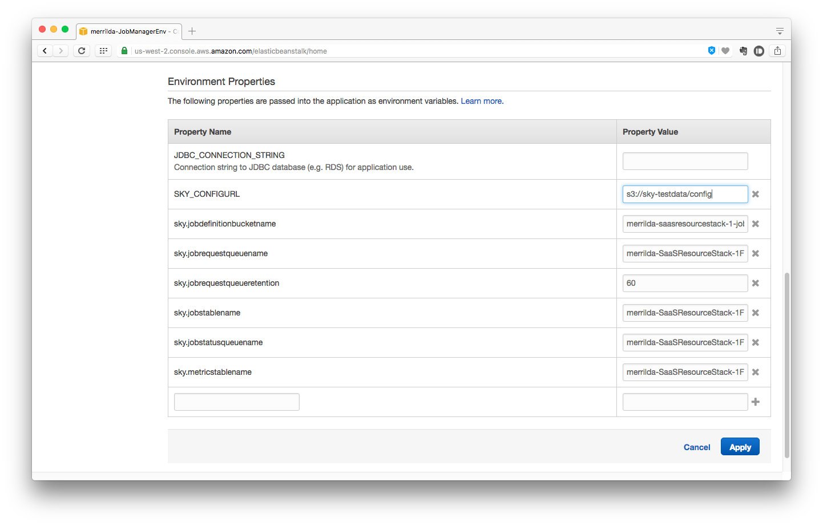Focus the empty new property name field

click(237, 402)
